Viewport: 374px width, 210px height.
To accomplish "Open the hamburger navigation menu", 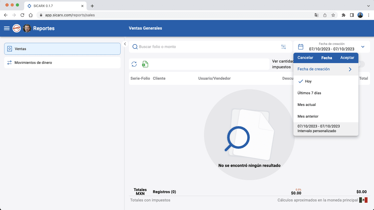I will tap(7, 28).
